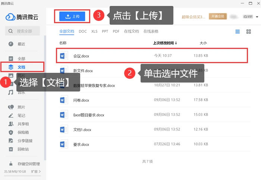Switch to the PDF filter tab
This screenshot has width=261, height=180.
(x=116, y=31)
